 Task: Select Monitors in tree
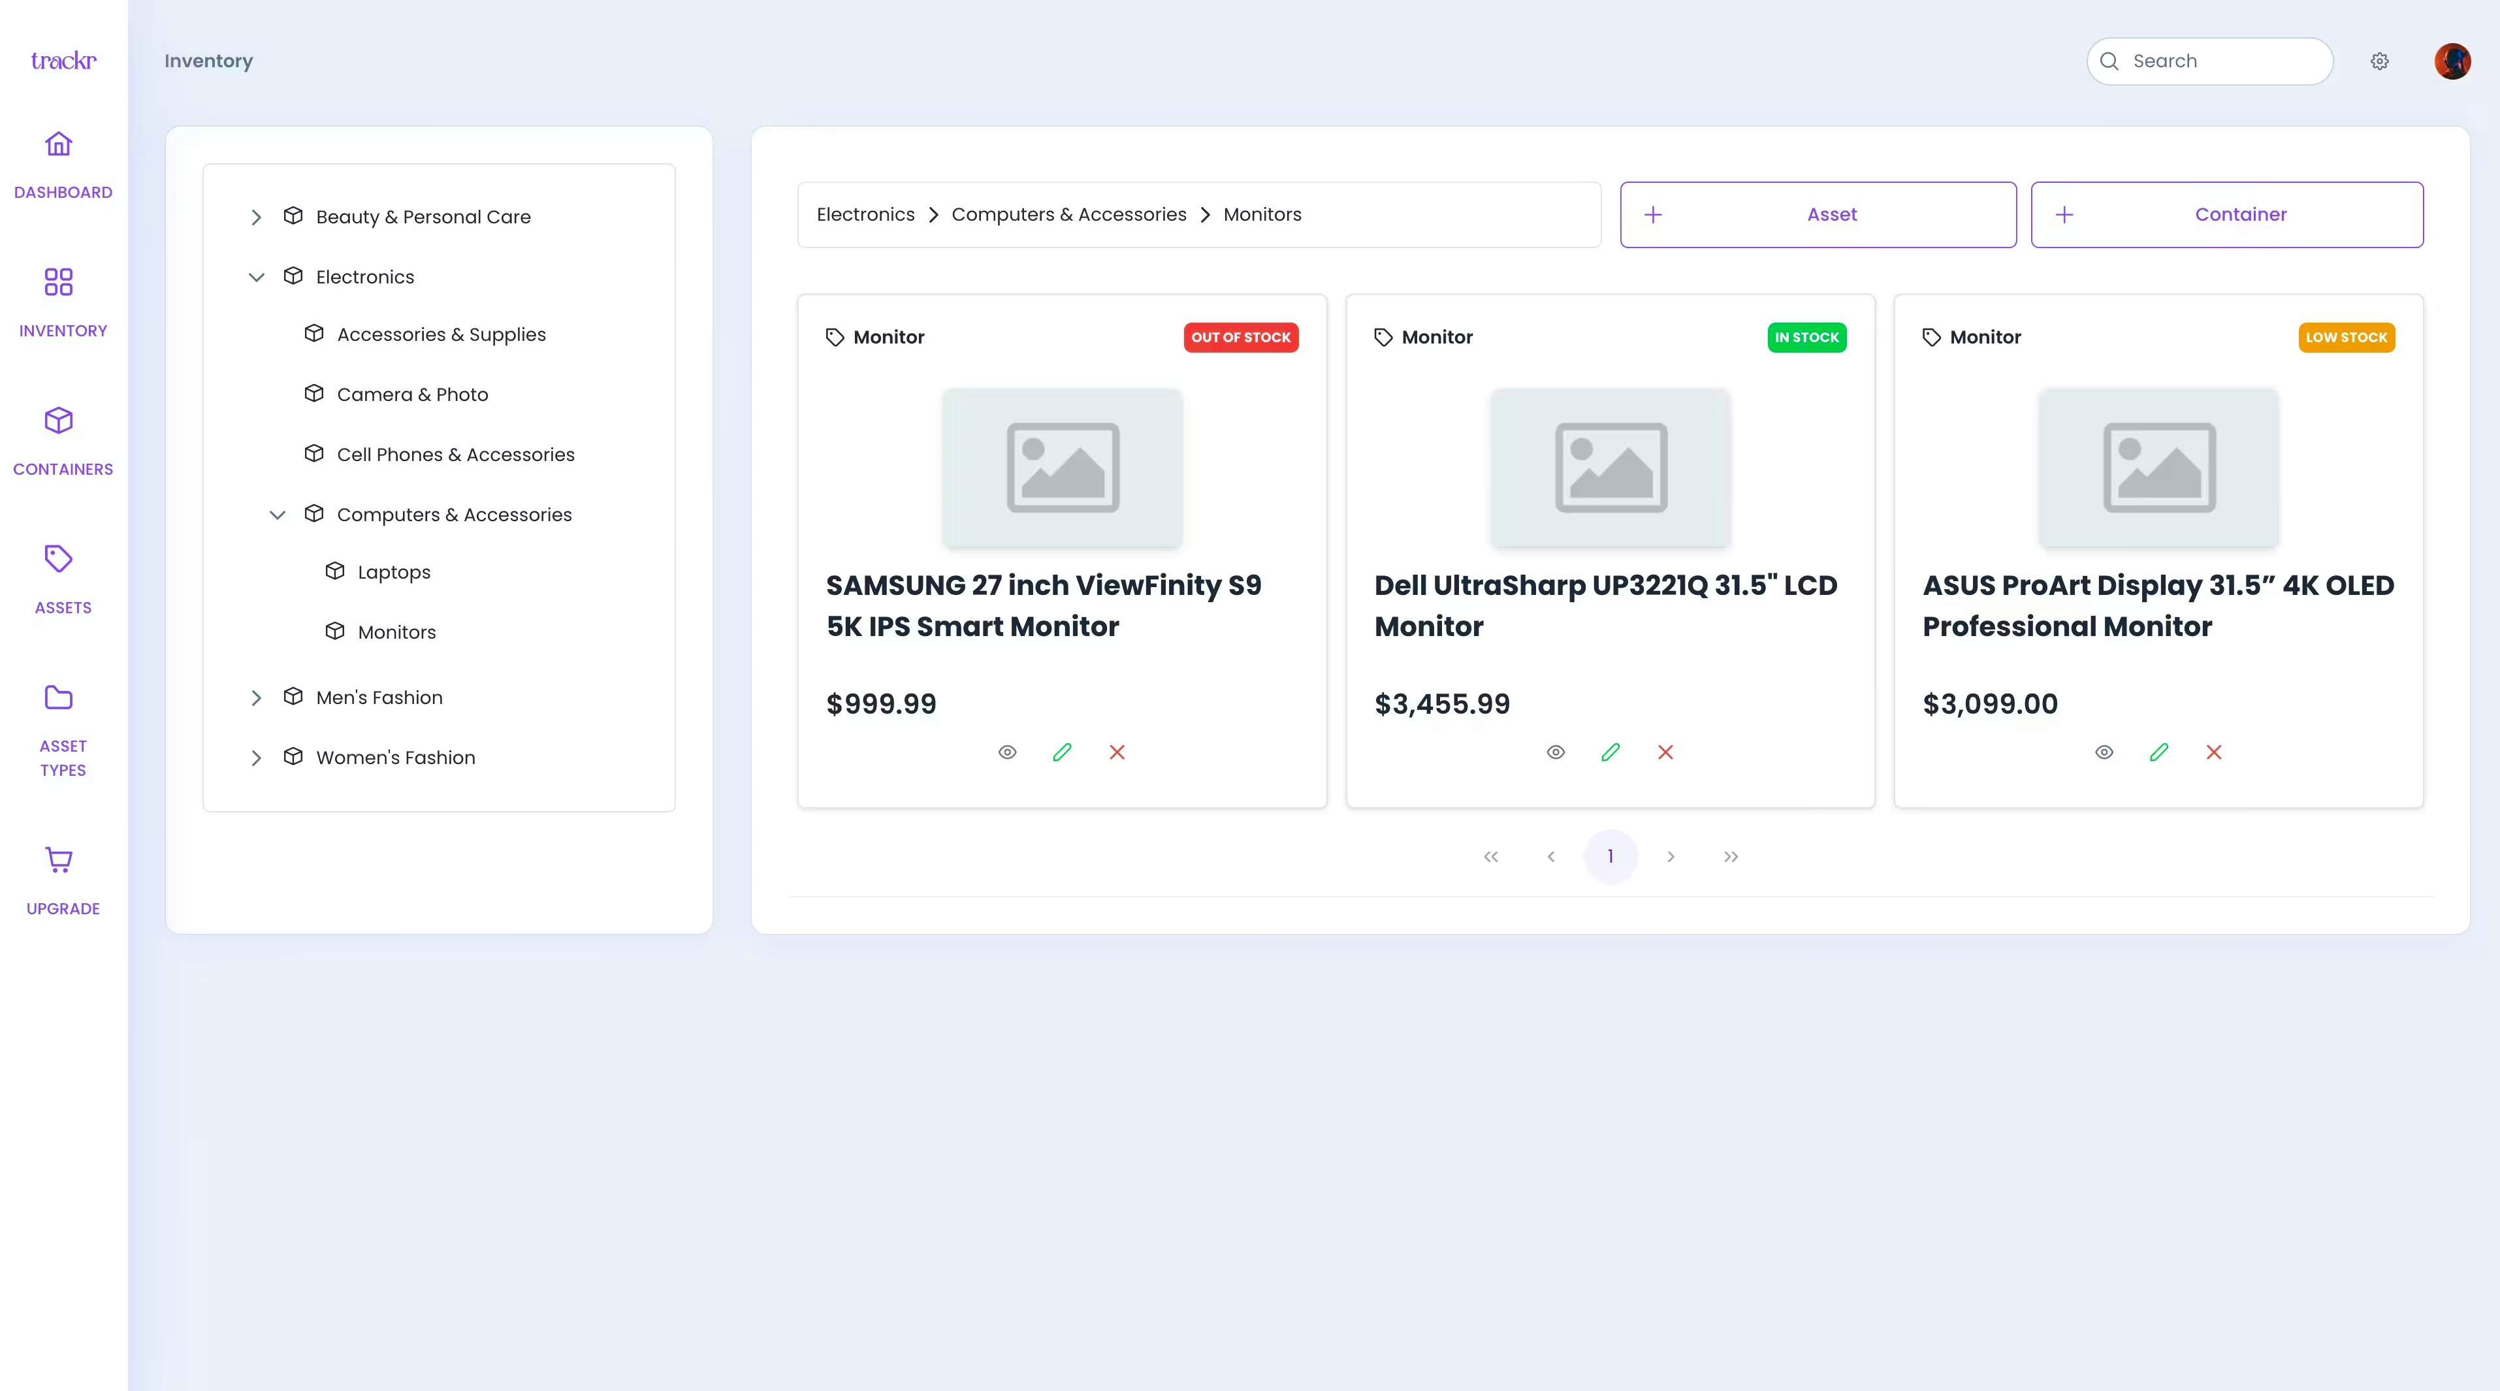click(397, 632)
